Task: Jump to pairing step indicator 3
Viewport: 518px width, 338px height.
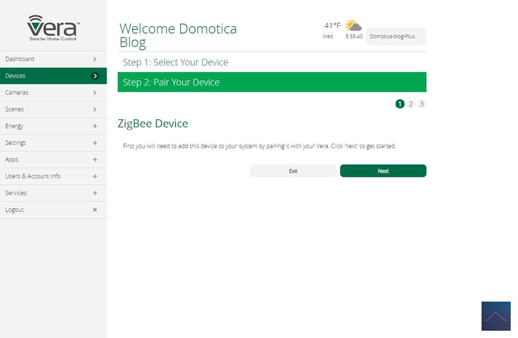Action: [422, 104]
